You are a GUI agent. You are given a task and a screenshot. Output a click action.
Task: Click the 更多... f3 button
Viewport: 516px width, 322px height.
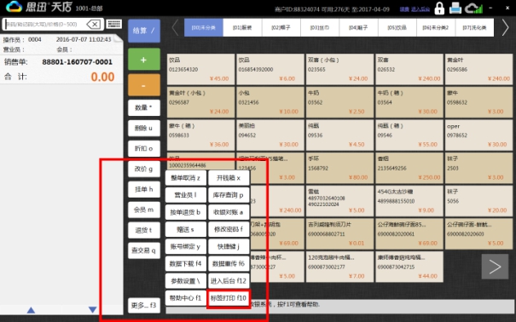click(144, 305)
